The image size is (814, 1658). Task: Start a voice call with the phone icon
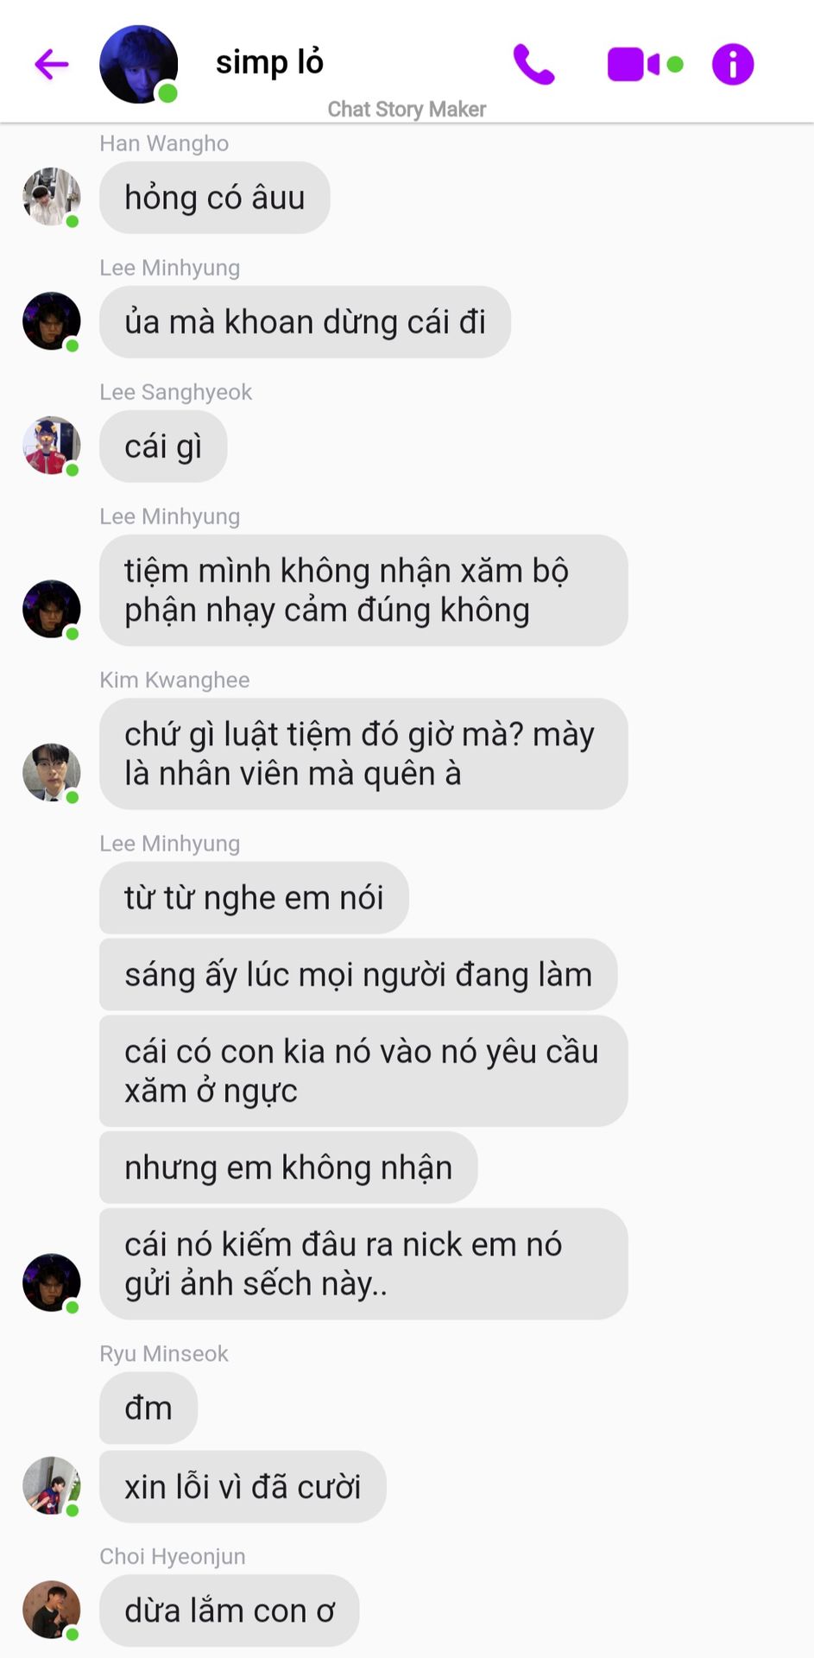click(533, 65)
